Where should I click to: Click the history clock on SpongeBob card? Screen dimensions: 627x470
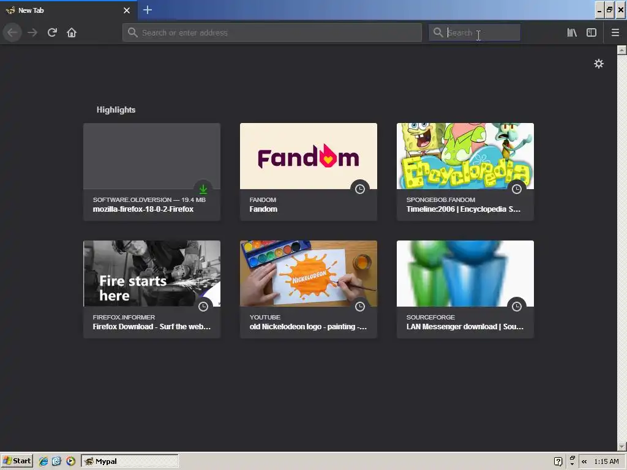(517, 189)
